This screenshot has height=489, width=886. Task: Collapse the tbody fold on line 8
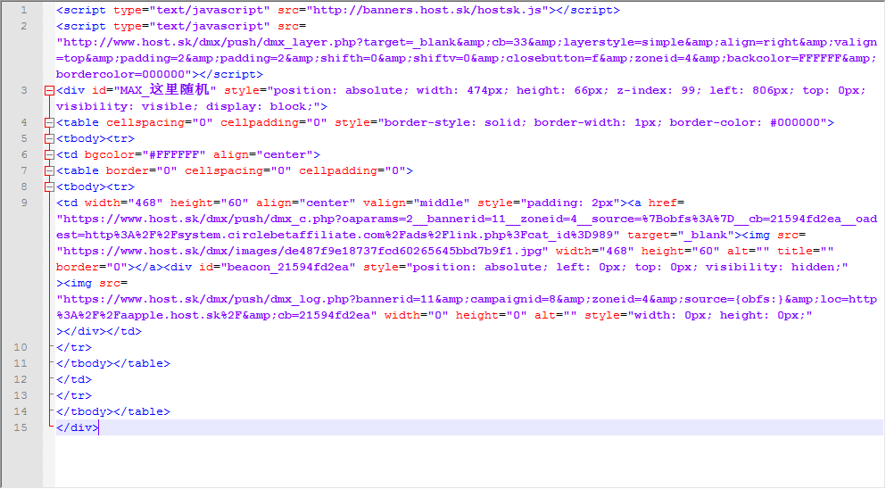point(49,186)
